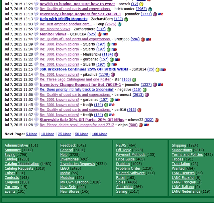Open 'Help with Minifig Magnets' thread
214x203 pixels.
(x=64, y=19)
